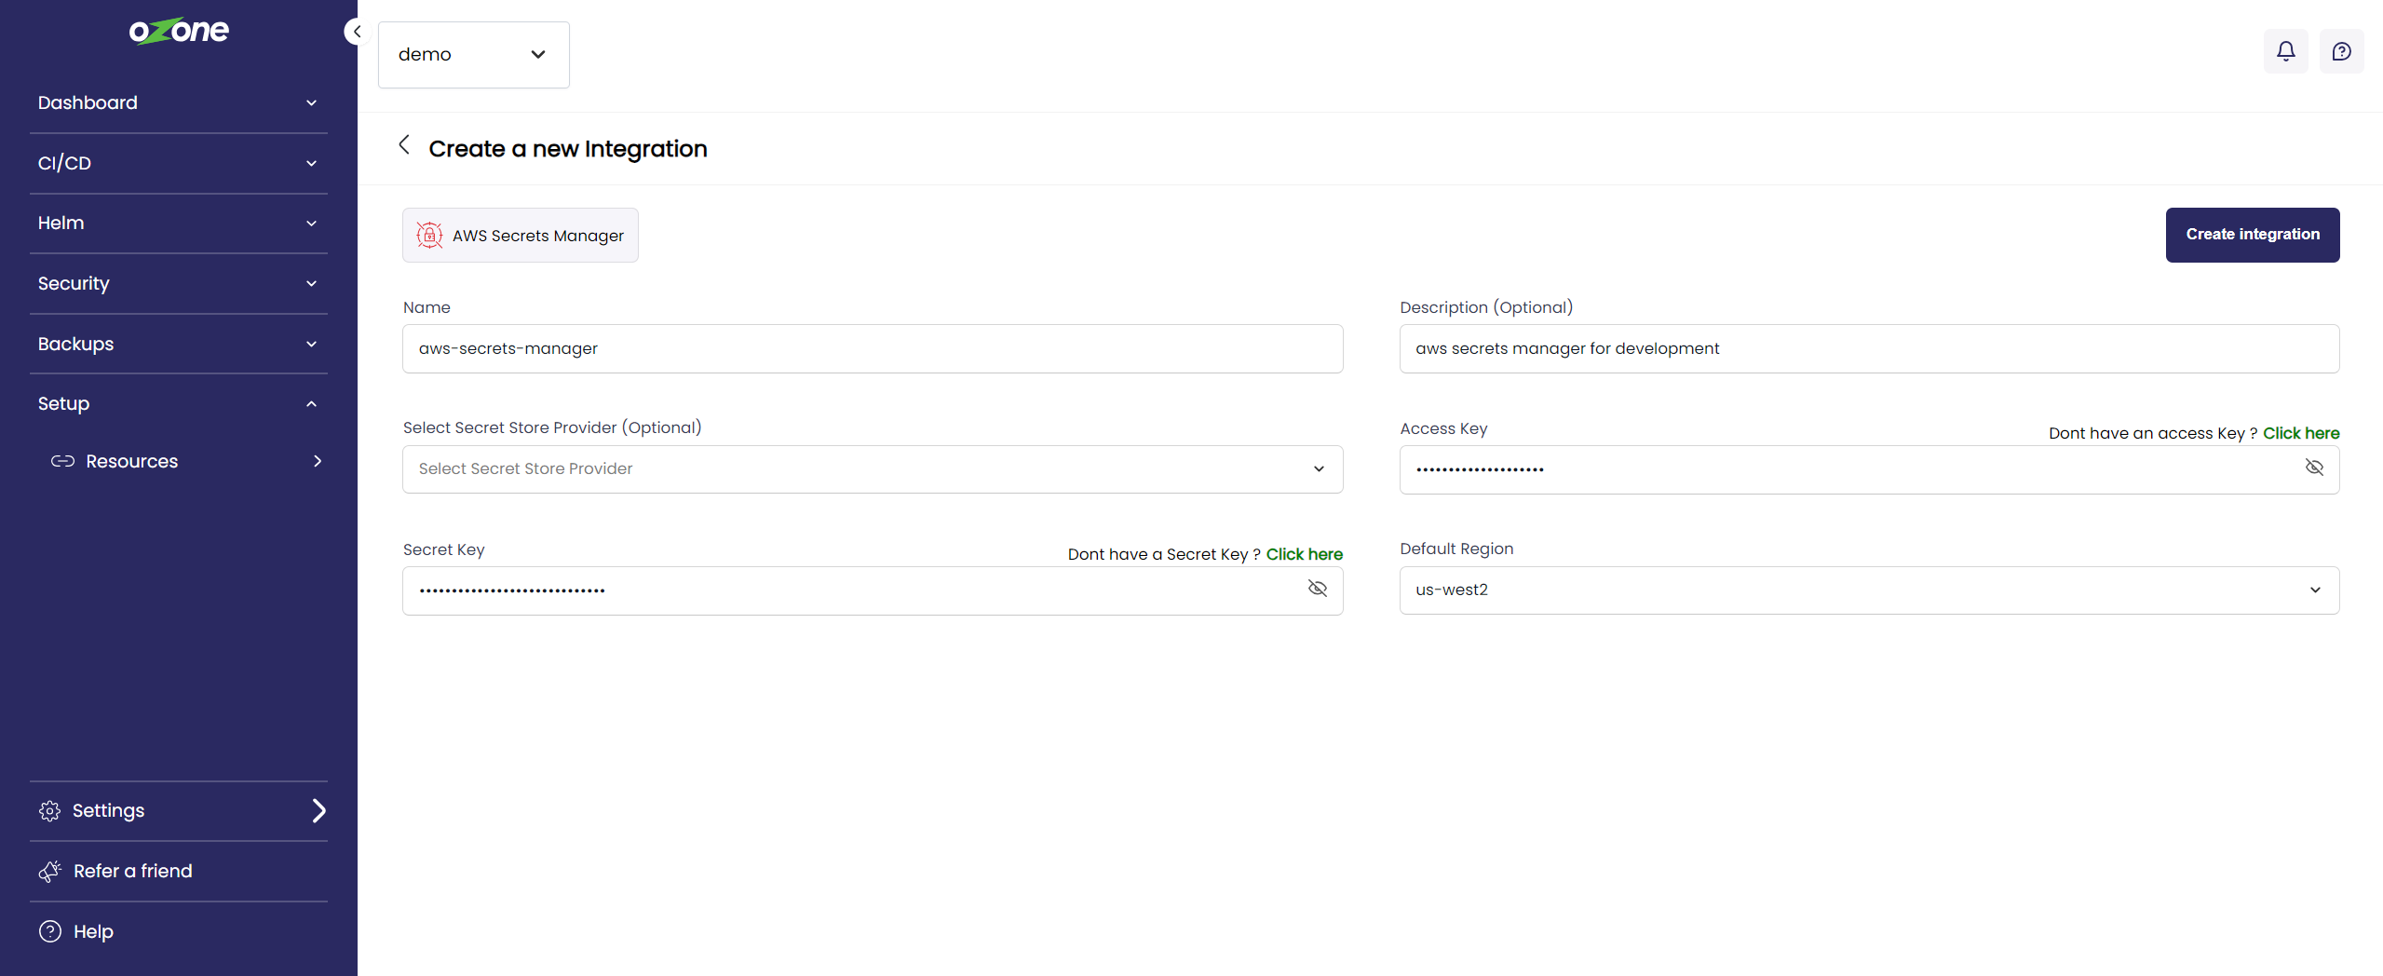Click the access Key 'Click here' link

(x=2300, y=433)
